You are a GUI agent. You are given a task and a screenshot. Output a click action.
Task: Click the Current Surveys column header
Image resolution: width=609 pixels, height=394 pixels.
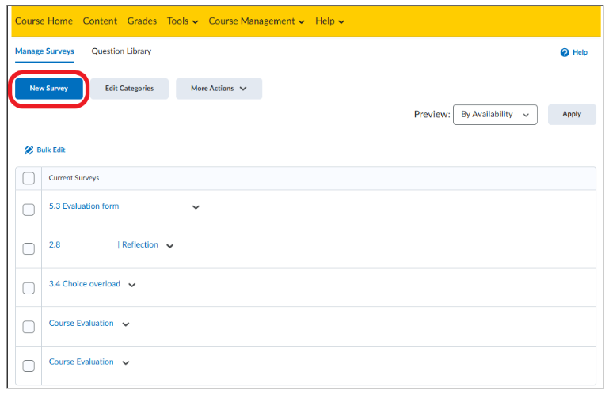click(74, 178)
